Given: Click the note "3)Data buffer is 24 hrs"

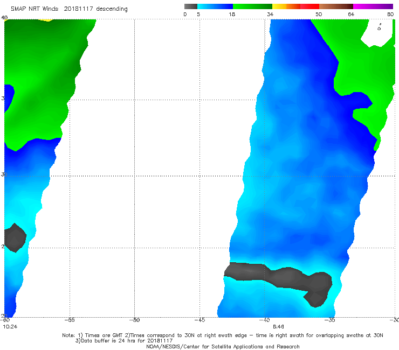Looking at the screenshot, I should coord(124,341).
